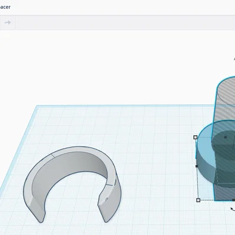Click the black handle on bottom dashed edge
Screen dimensions: 235x235
point(234,200)
